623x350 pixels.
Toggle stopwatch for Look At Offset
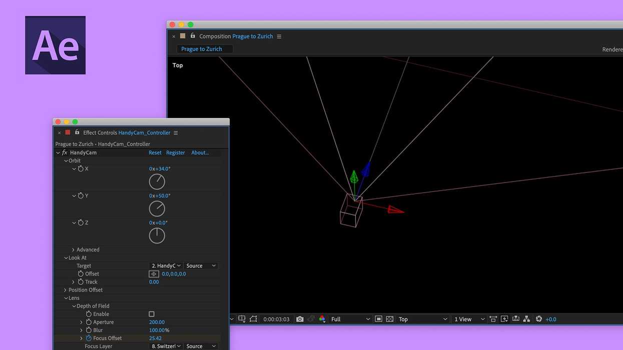coord(81,273)
